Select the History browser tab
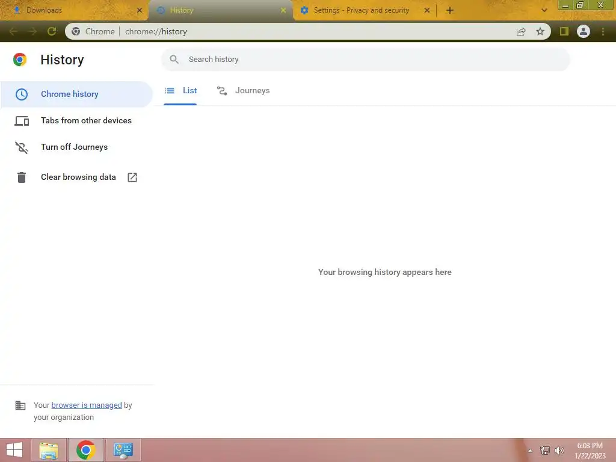 click(x=220, y=10)
